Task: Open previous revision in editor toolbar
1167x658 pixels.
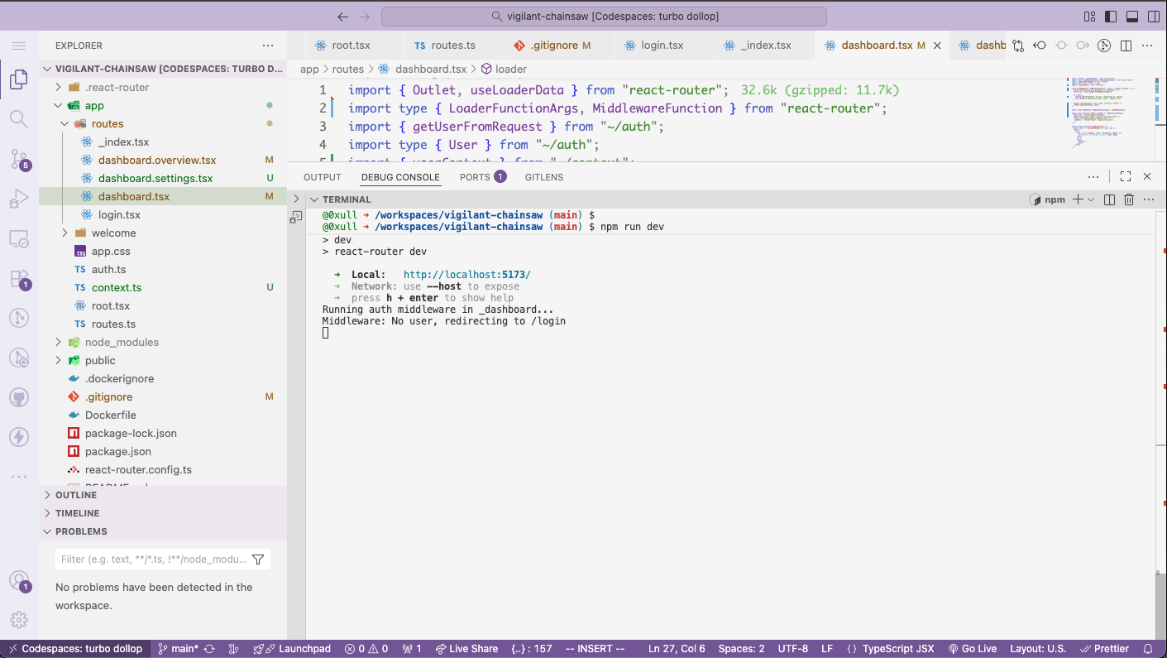Action: (x=1040, y=46)
